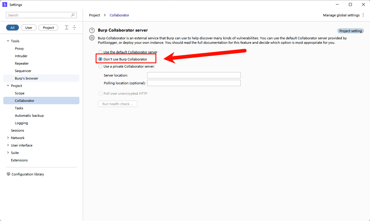Click the Collaborator breadcrumb link
The width and height of the screenshot is (370, 221).
(x=120, y=15)
